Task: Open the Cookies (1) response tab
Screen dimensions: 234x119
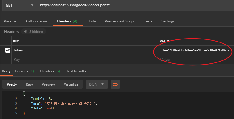Action: [x=25, y=71]
